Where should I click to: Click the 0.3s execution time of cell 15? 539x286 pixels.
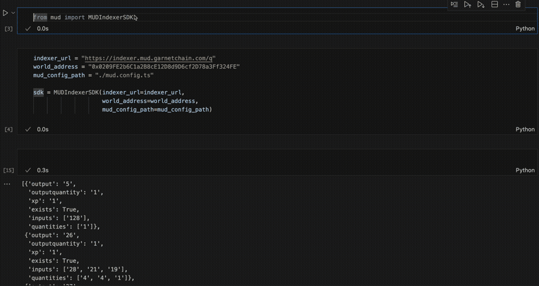pyautogui.click(x=42, y=170)
